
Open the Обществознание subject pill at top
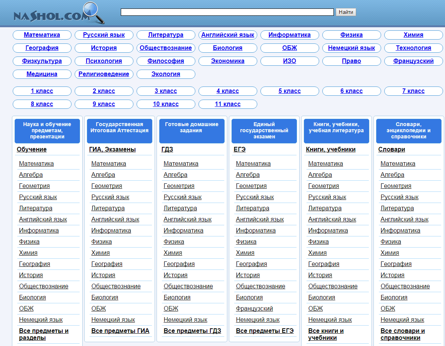166,48
